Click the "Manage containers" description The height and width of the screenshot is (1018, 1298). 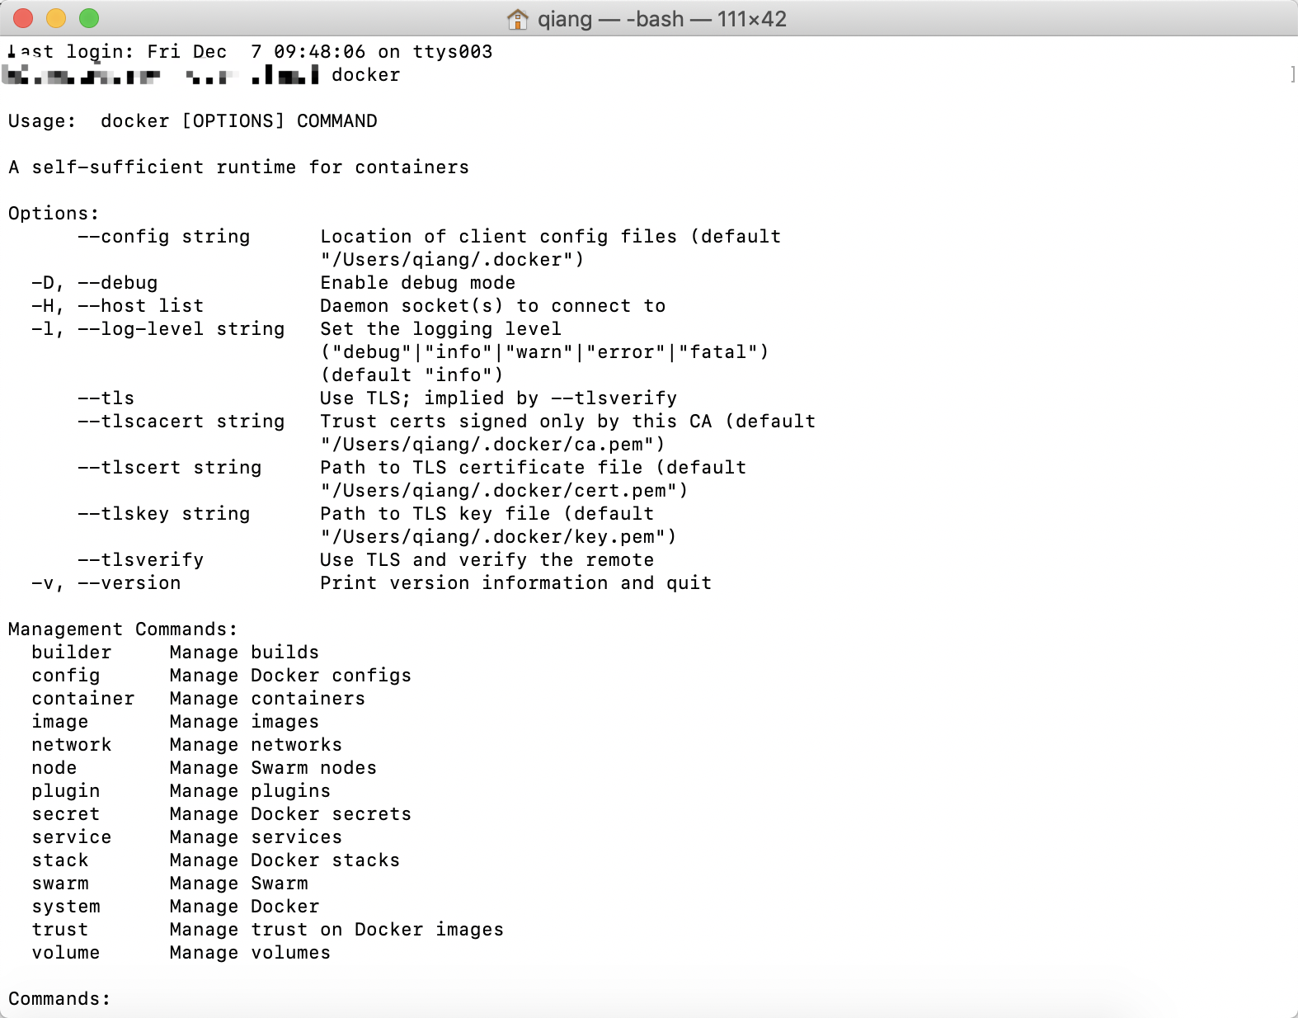267,698
